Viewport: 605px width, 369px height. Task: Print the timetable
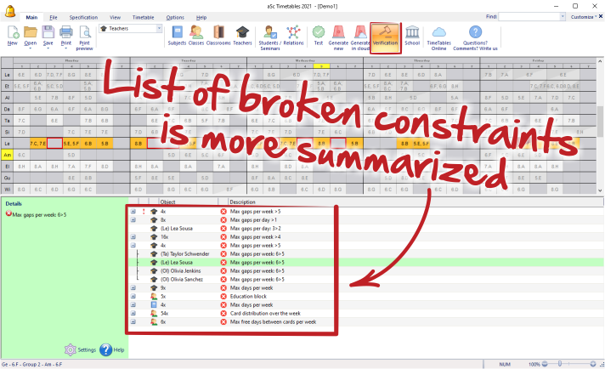(66, 37)
